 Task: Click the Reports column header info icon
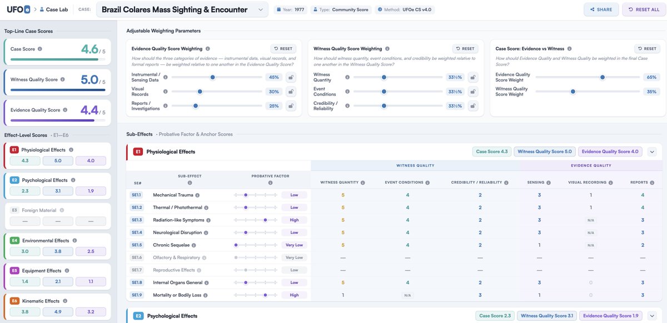pyautogui.click(x=651, y=182)
